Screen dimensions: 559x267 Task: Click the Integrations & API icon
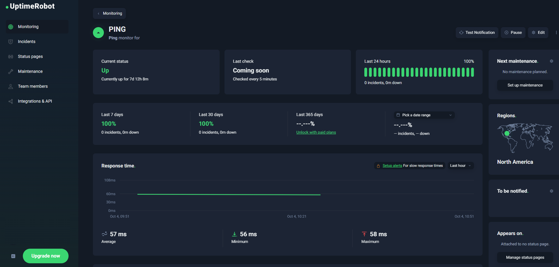[x=11, y=102]
